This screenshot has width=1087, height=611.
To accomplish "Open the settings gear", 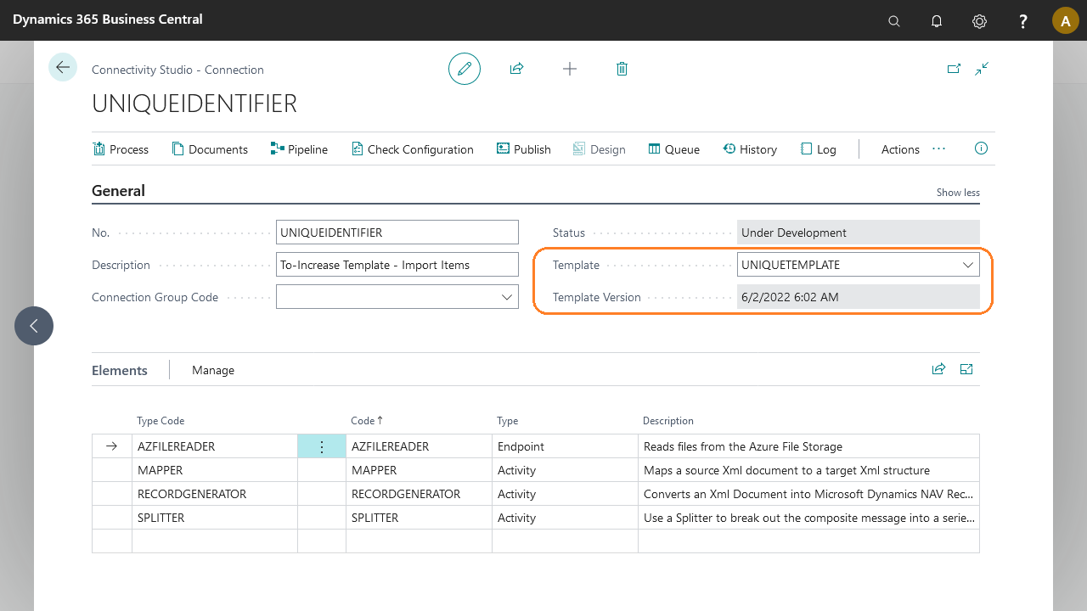I will (980, 21).
